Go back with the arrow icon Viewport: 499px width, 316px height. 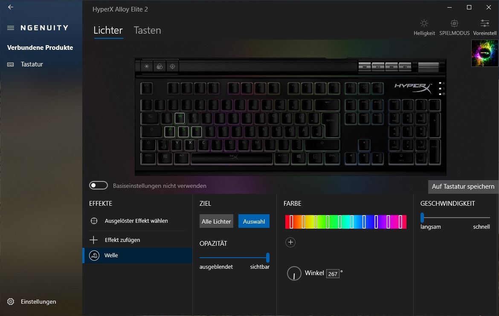(x=11, y=7)
